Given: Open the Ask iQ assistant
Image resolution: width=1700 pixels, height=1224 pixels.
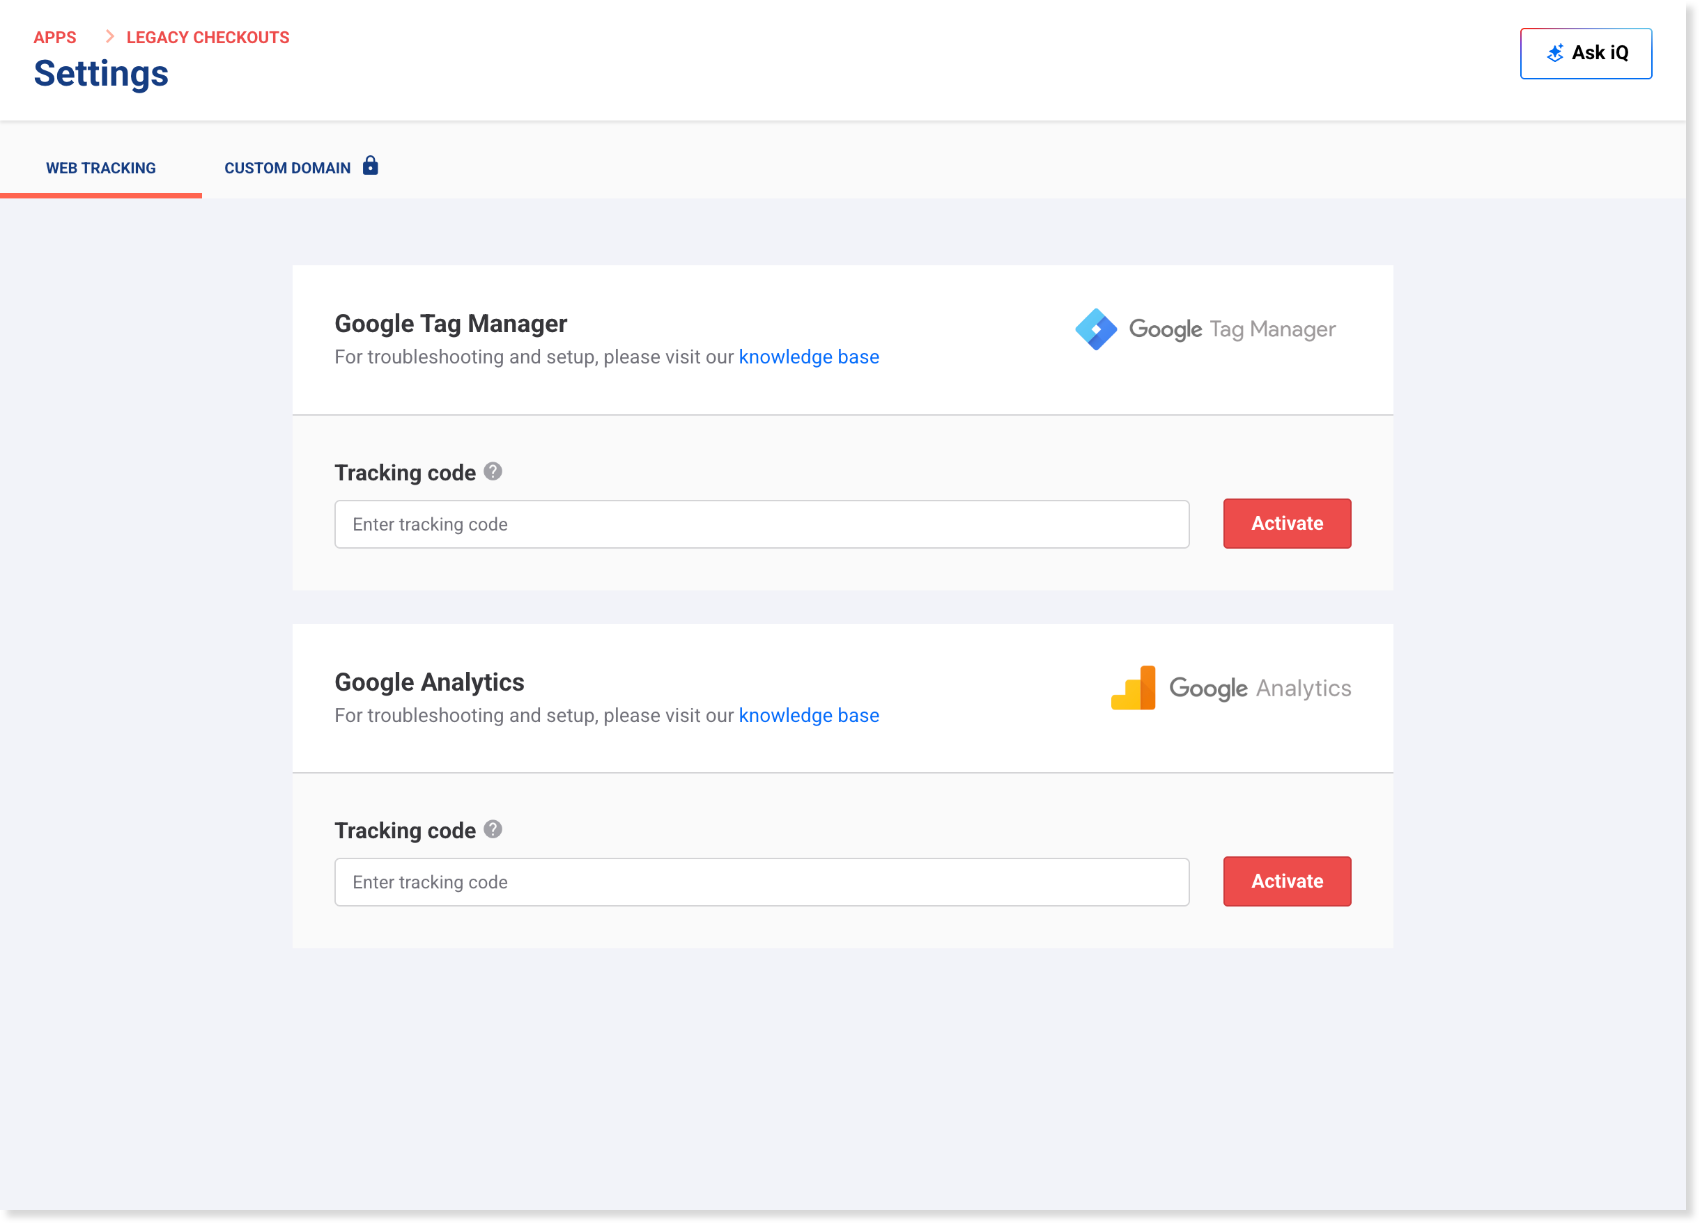Looking at the screenshot, I should pyautogui.click(x=1585, y=53).
